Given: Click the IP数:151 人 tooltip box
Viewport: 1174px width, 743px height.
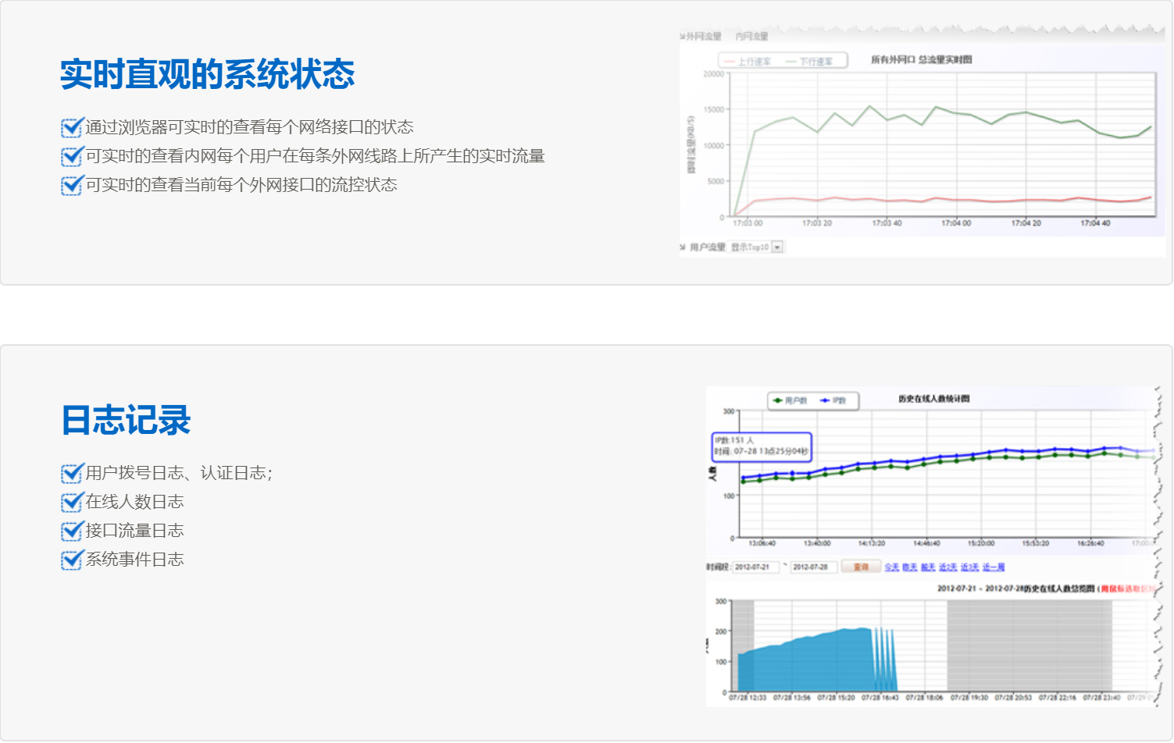Looking at the screenshot, I should (762, 447).
